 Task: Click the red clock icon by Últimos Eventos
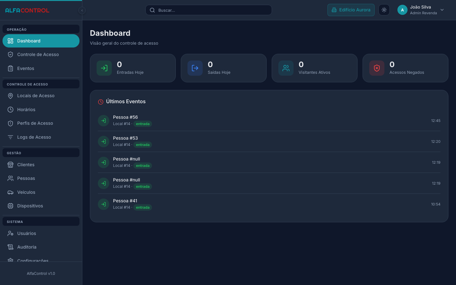pos(101,102)
